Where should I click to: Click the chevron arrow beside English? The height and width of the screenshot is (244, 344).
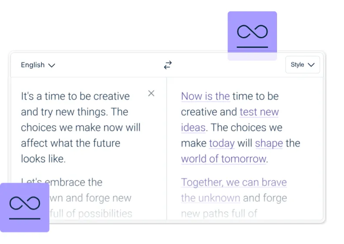tap(52, 66)
